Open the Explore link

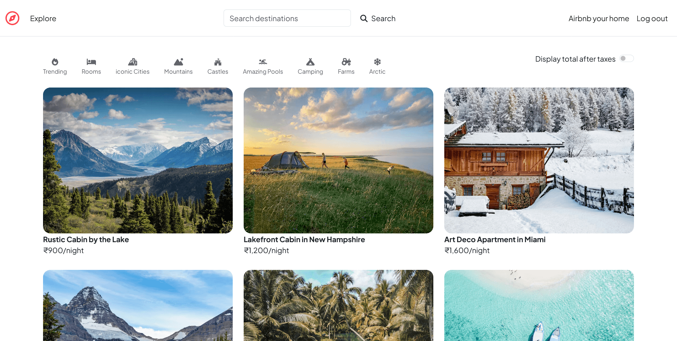pos(43,19)
